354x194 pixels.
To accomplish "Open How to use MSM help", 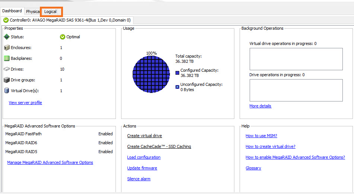I will point(261,136).
